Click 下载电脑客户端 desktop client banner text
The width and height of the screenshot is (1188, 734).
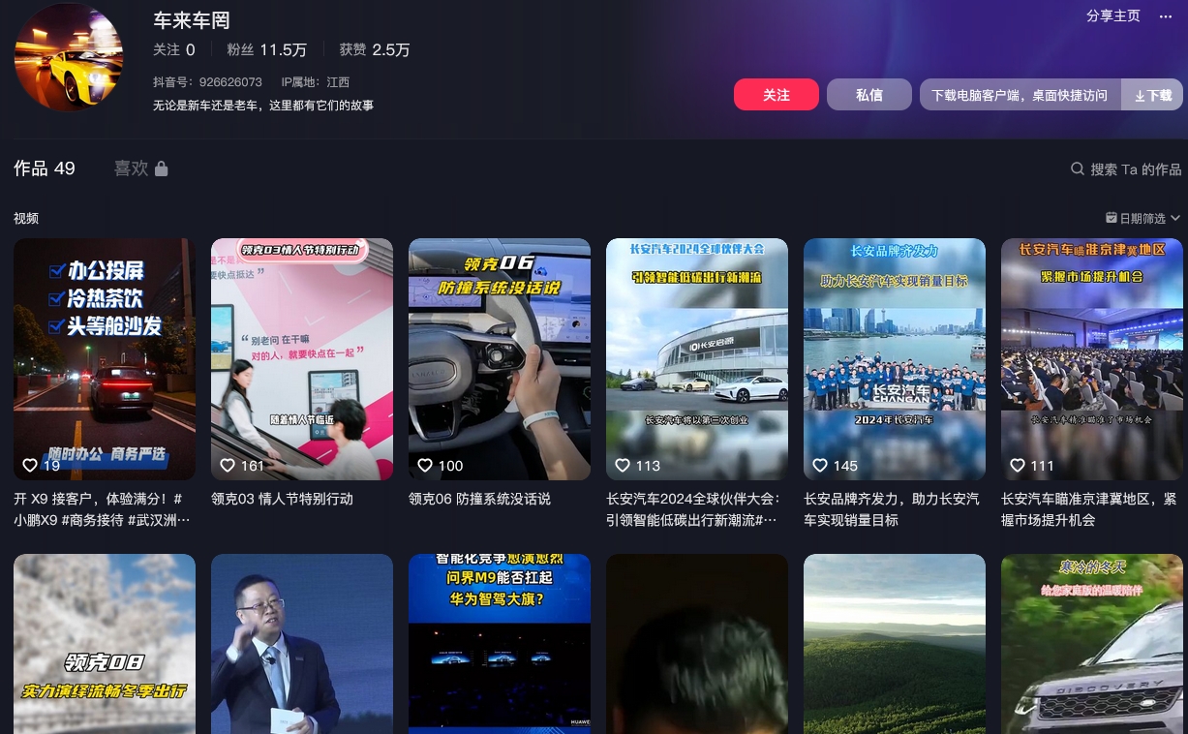tap(1020, 95)
